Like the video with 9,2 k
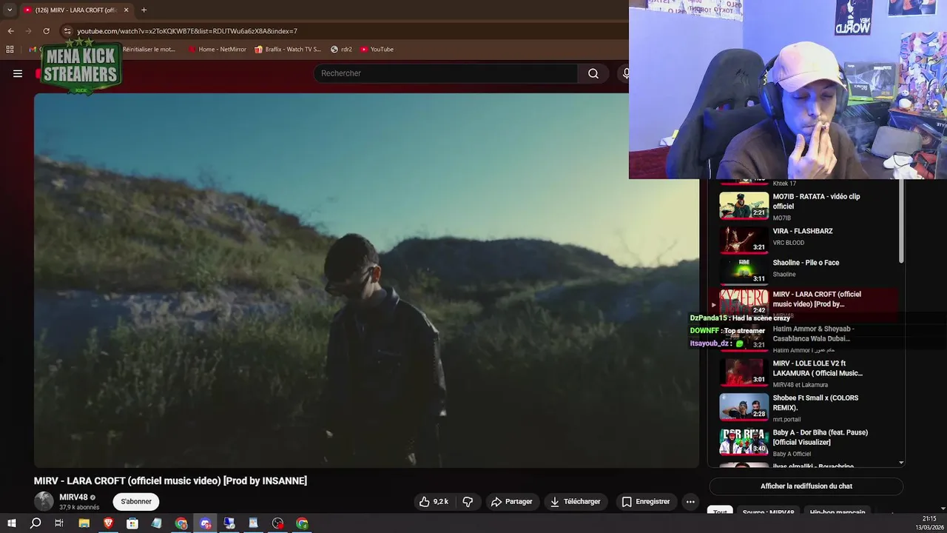 click(434, 502)
